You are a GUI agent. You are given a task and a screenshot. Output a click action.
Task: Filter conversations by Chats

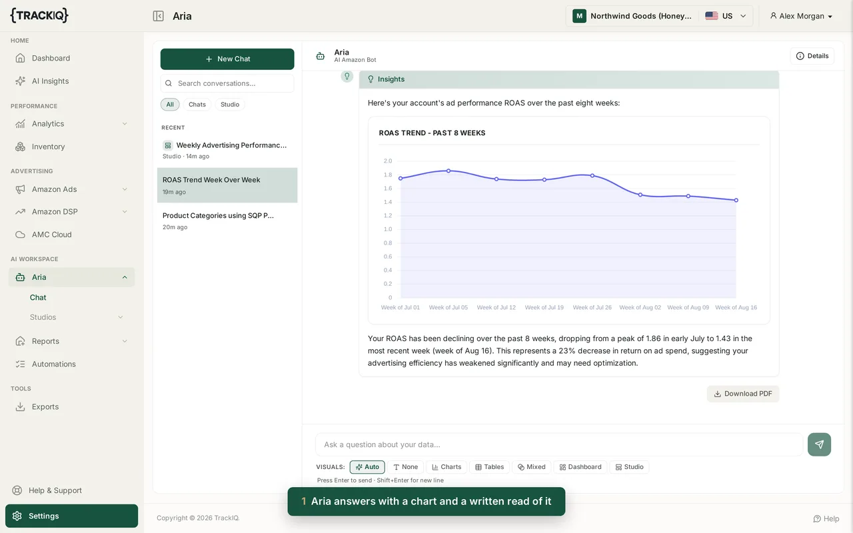point(197,105)
